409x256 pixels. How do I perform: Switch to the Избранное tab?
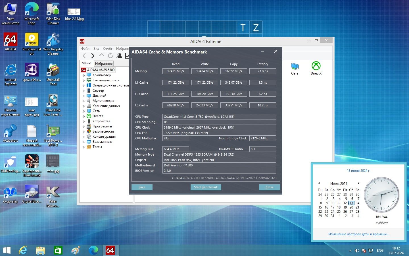pos(104,64)
